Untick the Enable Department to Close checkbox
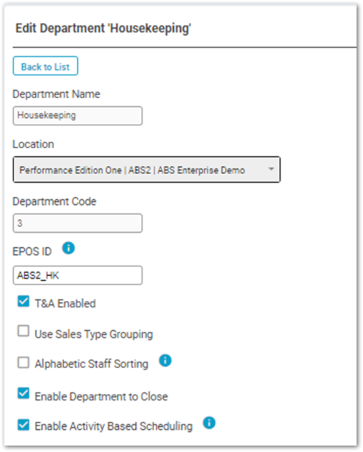The height and width of the screenshot is (452, 363). [x=24, y=393]
